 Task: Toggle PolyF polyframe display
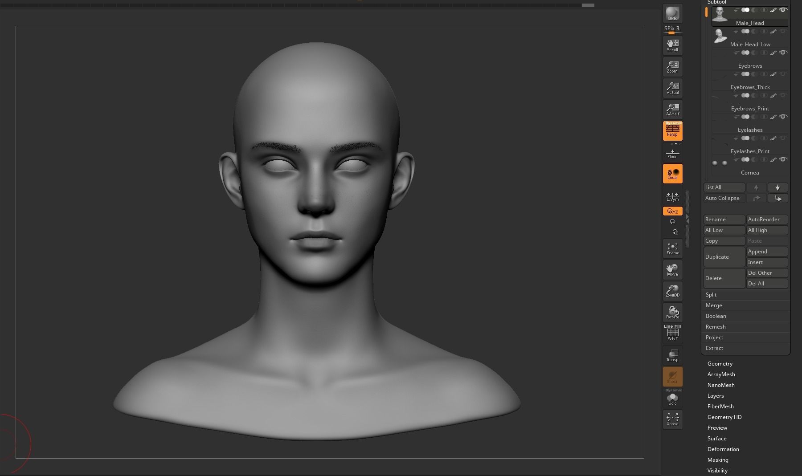[x=672, y=333]
